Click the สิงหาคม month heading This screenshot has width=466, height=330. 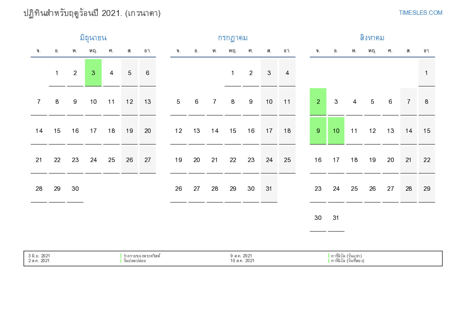pos(372,38)
